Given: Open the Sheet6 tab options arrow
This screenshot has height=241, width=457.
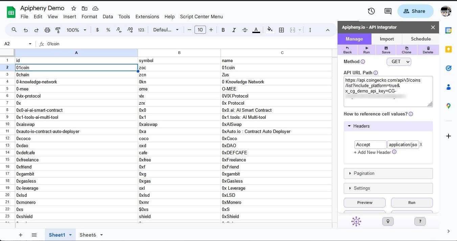Looking at the screenshot, I should tap(101, 235).
